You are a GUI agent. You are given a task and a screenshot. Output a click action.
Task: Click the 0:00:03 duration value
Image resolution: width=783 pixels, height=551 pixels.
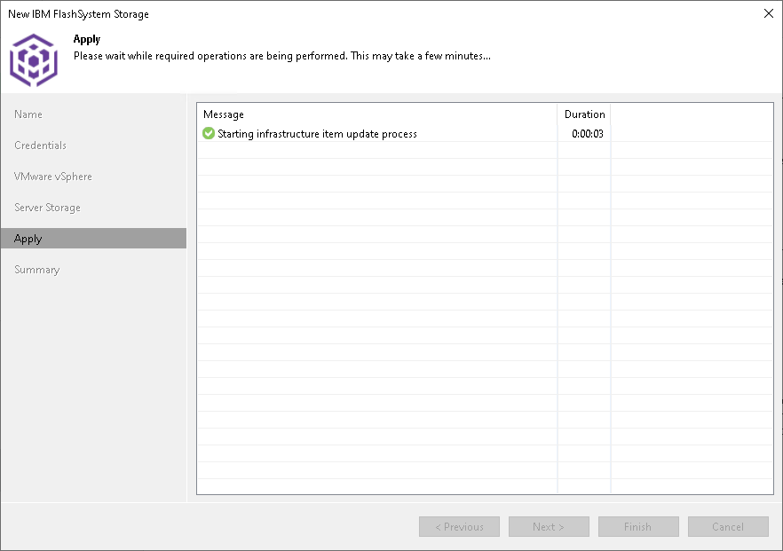click(x=588, y=134)
